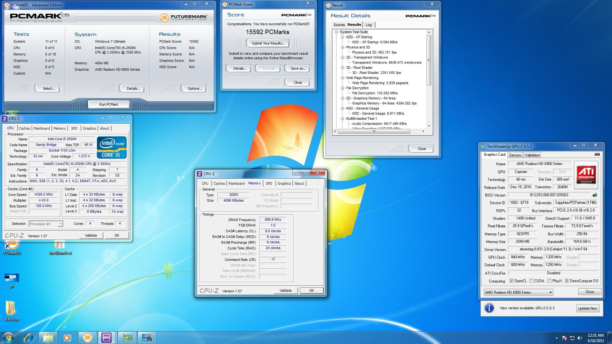Image resolution: width=612 pixels, height=344 pixels.
Task: Switch to CPU-Z purple taskbar icon
Action: tap(106, 337)
